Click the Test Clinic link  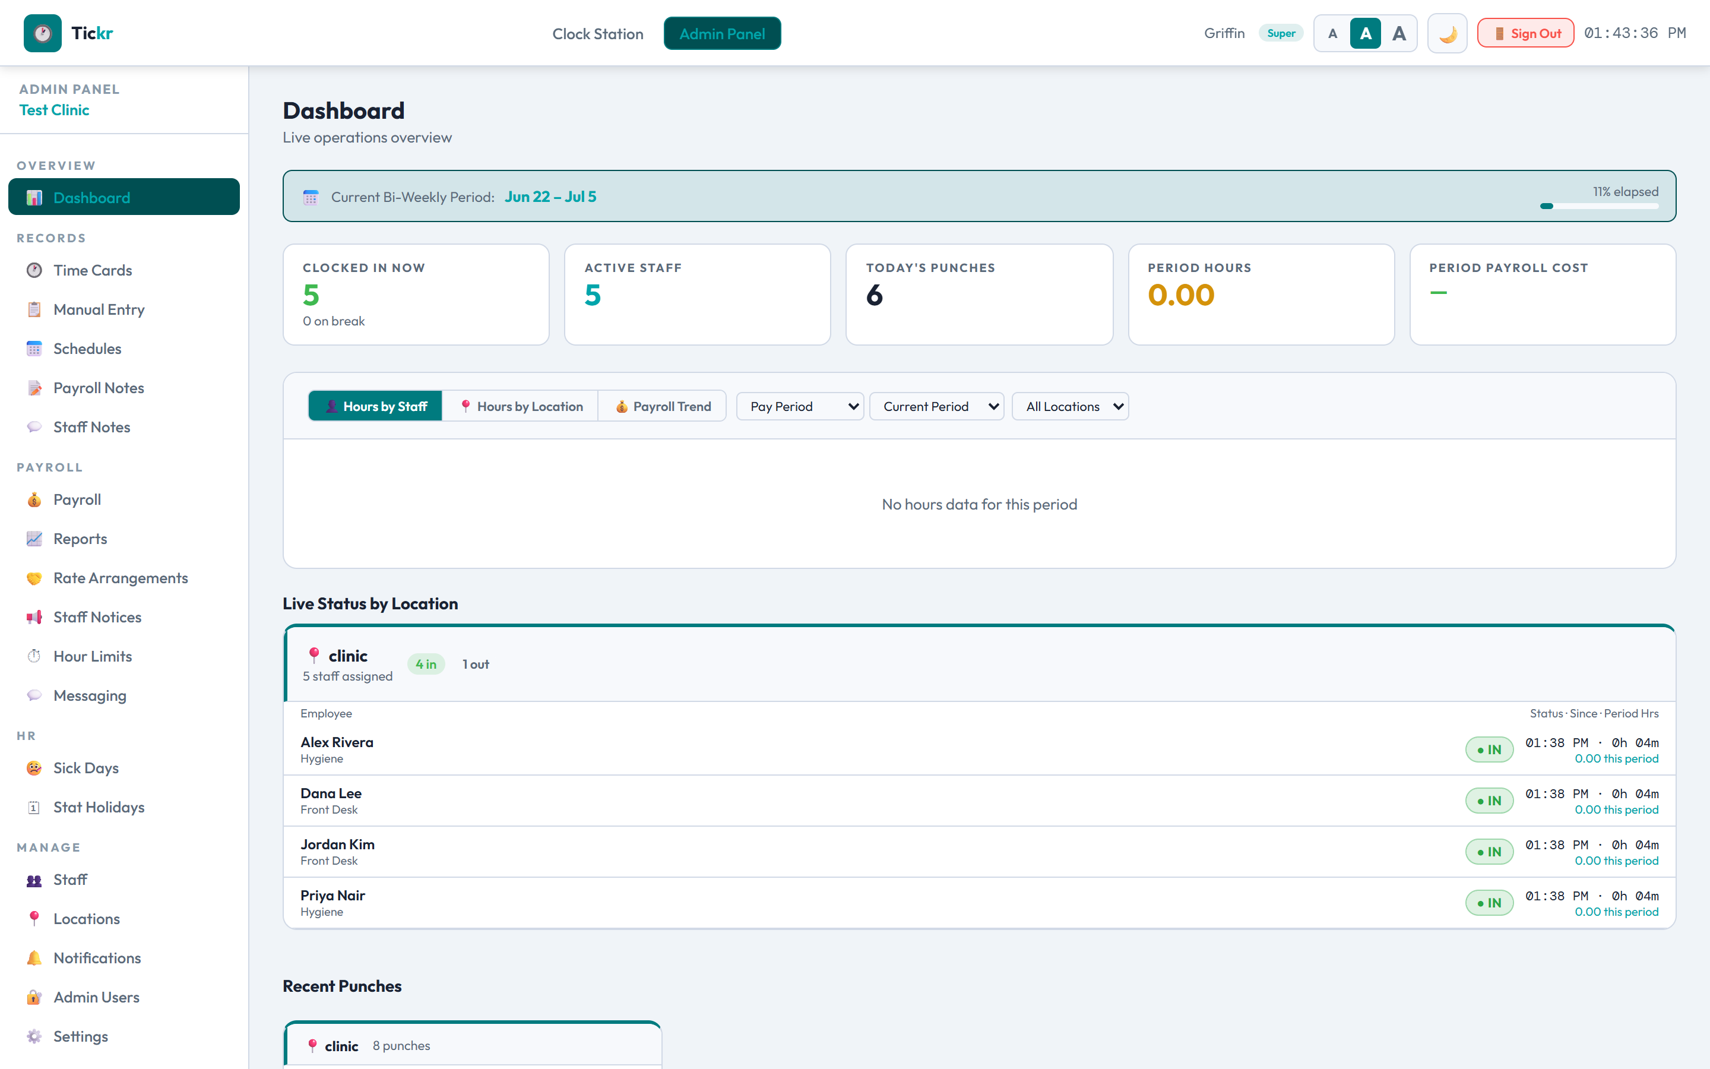(55, 110)
